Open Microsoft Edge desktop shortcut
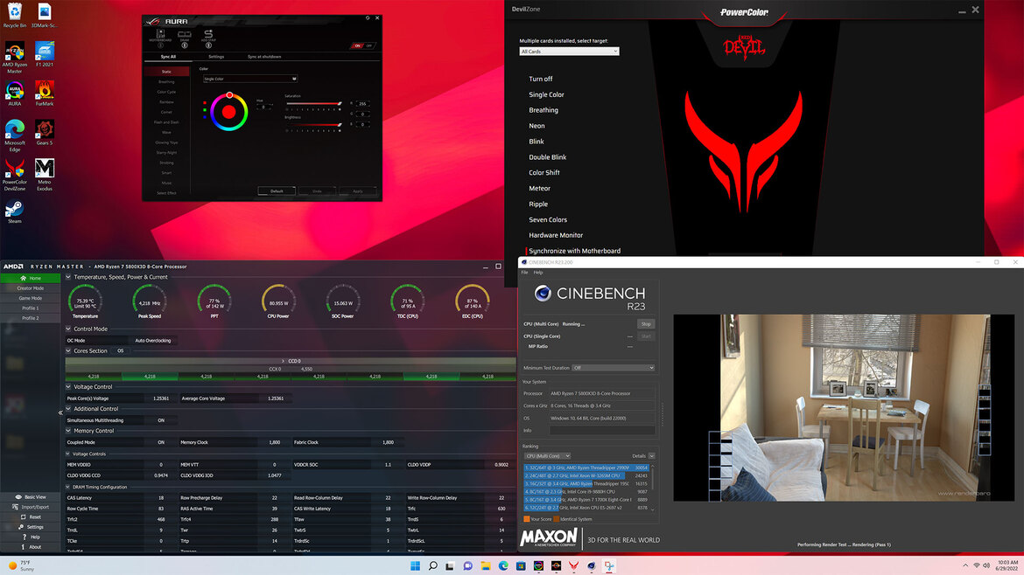The height and width of the screenshot is (575, 1024). pos(14,135)
